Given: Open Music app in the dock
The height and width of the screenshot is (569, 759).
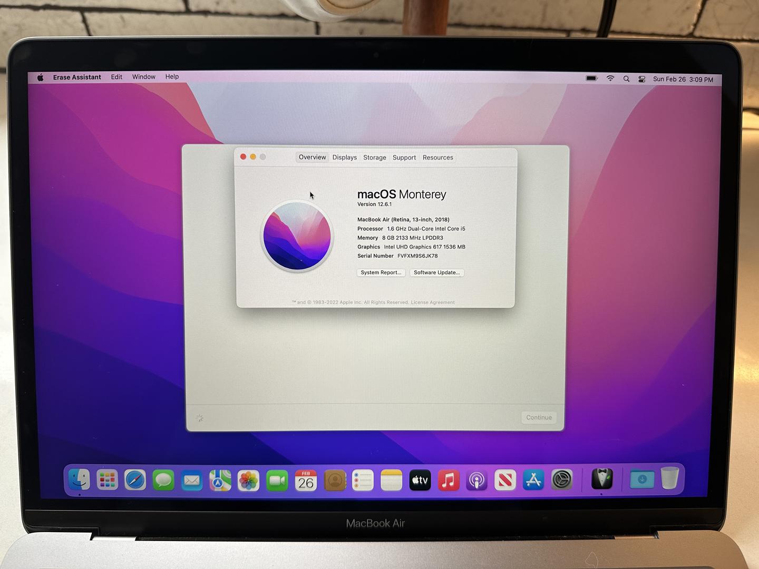Looking at the screenshot, I should click(449, 480).
